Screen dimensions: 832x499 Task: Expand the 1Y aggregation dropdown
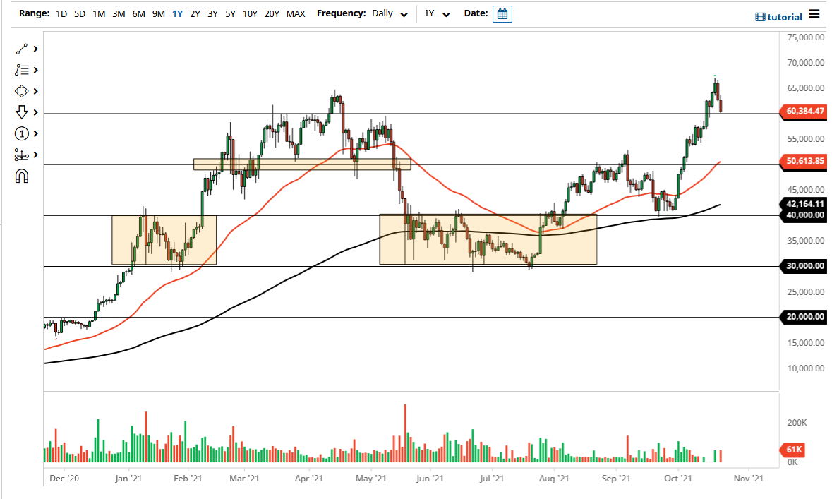click(x=445, y=13)
